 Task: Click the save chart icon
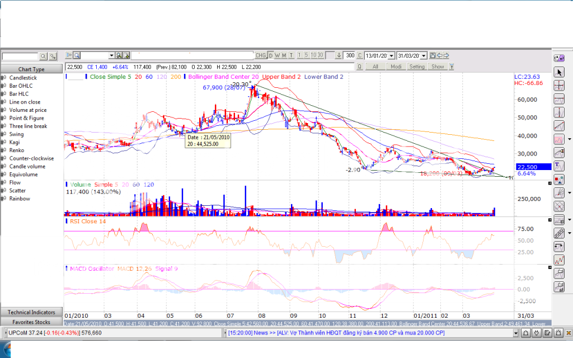(433, 55)
